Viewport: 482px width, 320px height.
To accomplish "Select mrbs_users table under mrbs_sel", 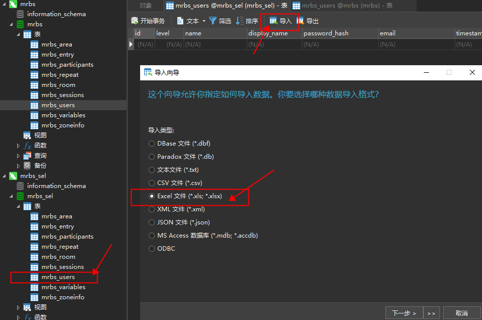I will pos(58,277).
